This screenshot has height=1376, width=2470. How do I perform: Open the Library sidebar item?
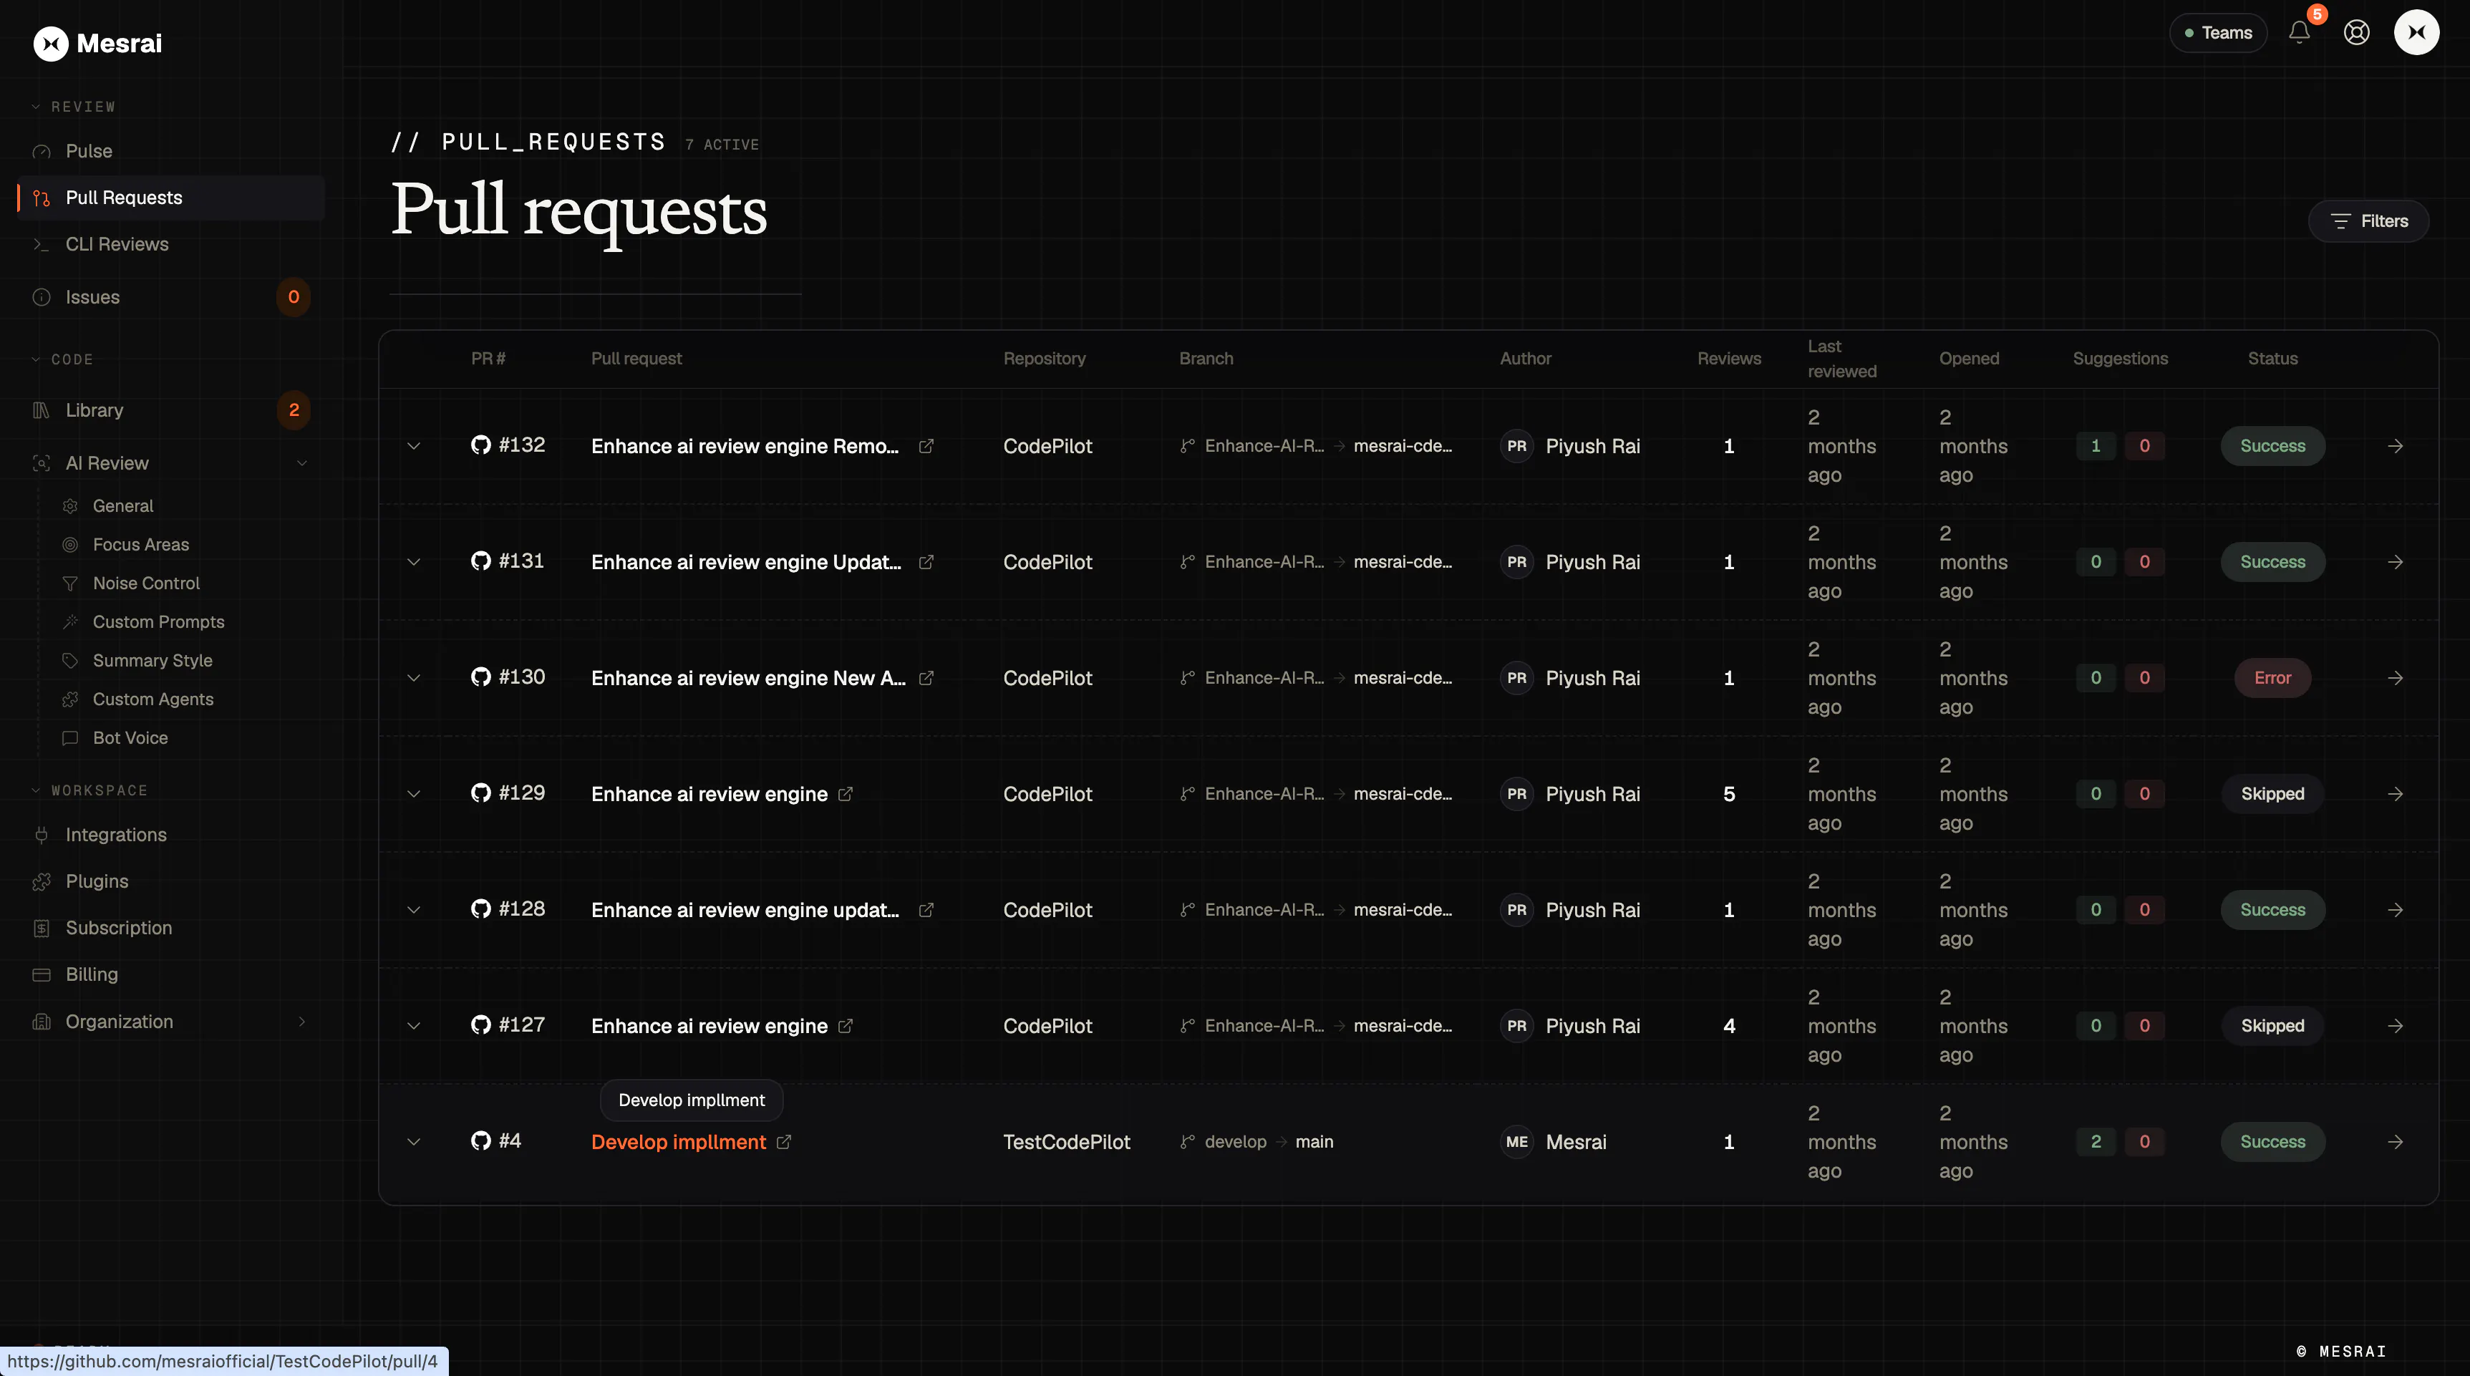[170, 410]
